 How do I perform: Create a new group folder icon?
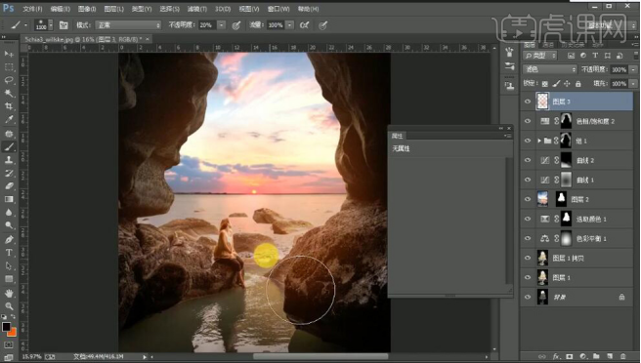tap(596, 356)
